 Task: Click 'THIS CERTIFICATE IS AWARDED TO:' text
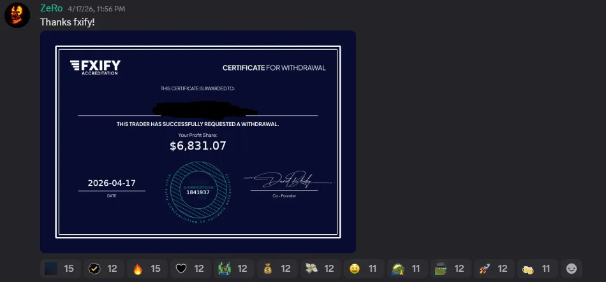pos(198,88)
